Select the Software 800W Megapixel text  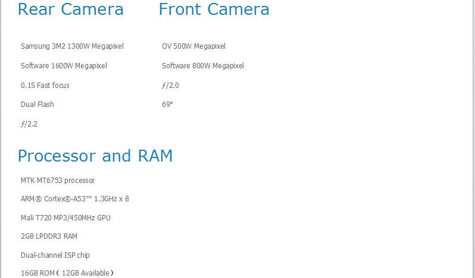coord(203,66)
